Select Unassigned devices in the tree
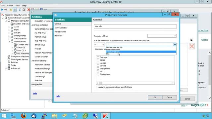The height and width of the screenshot is (119, 212). click(x=20, y=59)
